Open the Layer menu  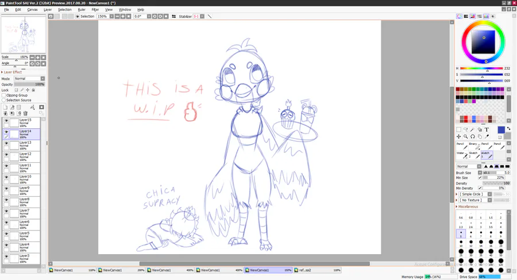[x=48, y=10]
